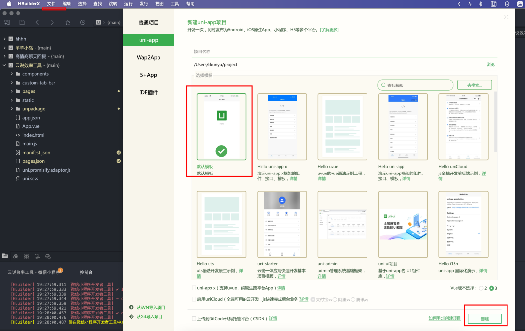This screenshot has height=331, width=525.
Task: Go back with the left arrow toolbar icon
Action: 37,22
